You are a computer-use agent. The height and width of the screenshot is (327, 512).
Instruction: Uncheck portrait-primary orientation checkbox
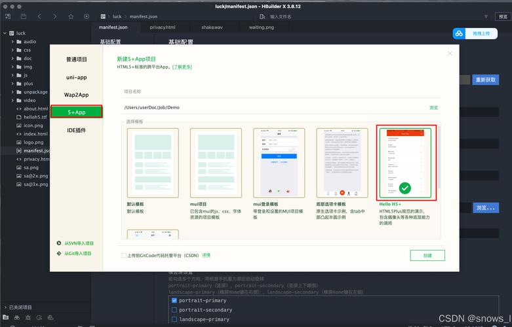174,300
